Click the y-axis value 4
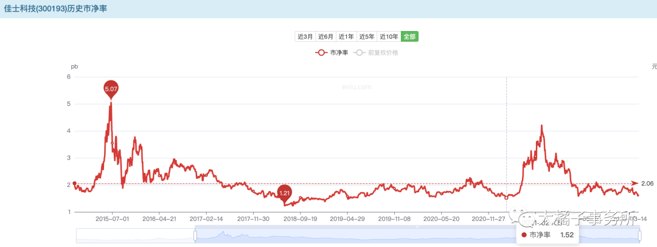 click(69, 131)
